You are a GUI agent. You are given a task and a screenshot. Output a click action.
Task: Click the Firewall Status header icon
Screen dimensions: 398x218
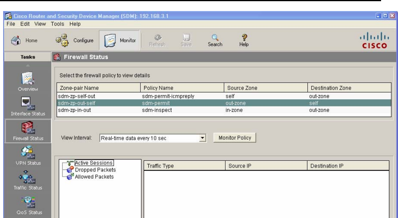(57, 57)
